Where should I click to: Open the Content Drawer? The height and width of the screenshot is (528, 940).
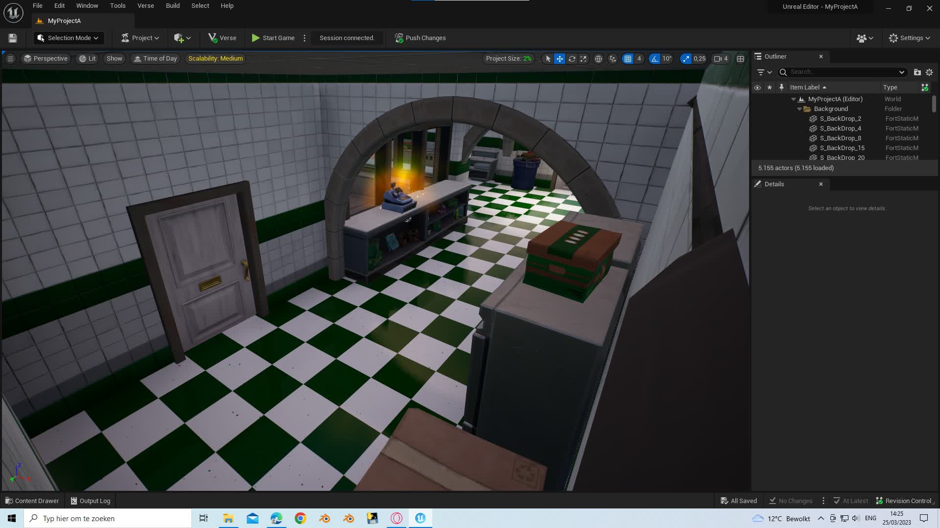tap(32, 501)
